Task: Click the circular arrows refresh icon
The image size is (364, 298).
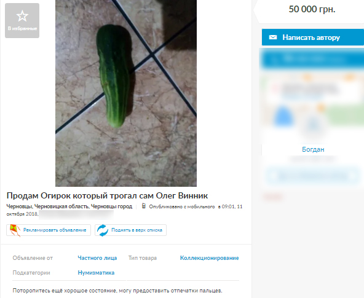Action: click(102, 230)
